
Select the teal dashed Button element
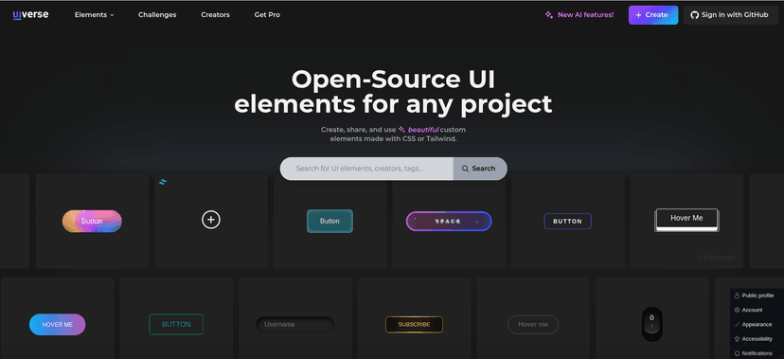pos(330,221)
